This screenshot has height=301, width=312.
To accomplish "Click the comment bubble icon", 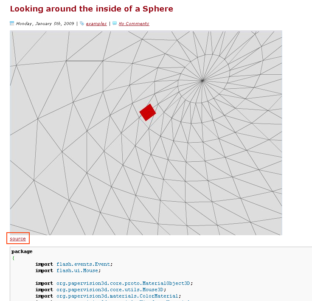I will coord(115,23).
